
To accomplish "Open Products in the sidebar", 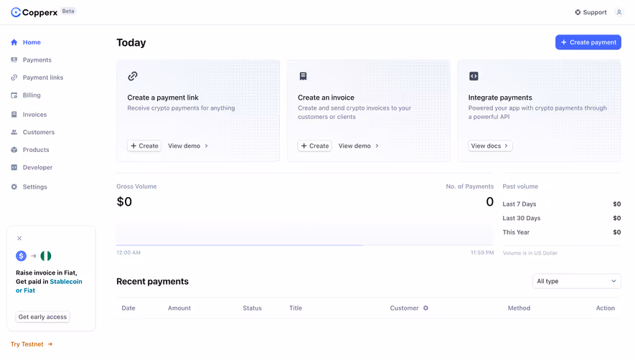I will pos(36,150).
